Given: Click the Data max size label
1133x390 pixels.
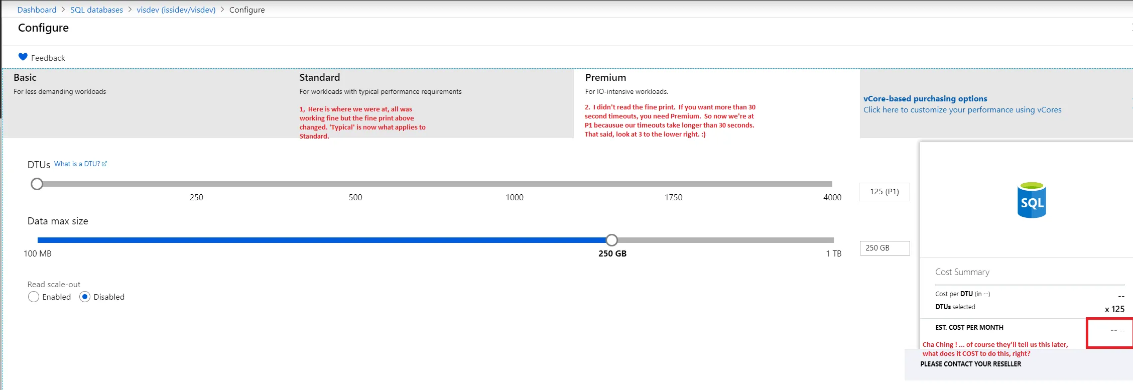Looking at the screenshot, I should pyautogui.click(x=58, y=221).
